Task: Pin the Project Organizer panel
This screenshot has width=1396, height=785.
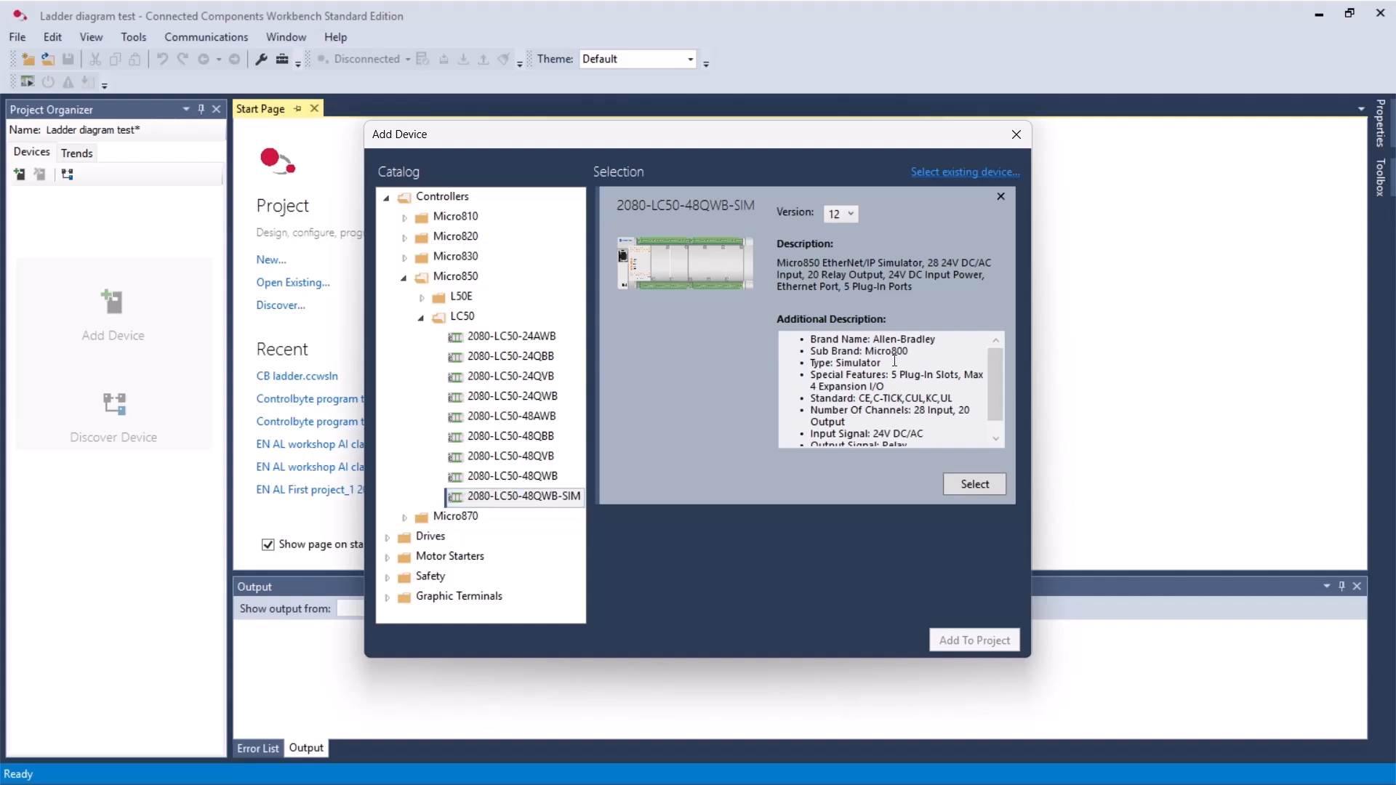Action: [x=201, y=109]
